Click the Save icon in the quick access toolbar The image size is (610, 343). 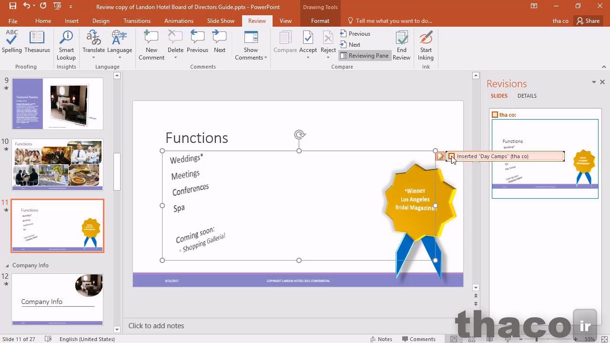tap(13, 6)
